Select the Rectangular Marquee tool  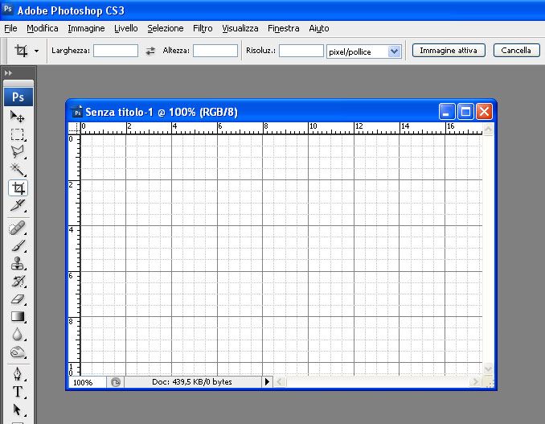18,134
